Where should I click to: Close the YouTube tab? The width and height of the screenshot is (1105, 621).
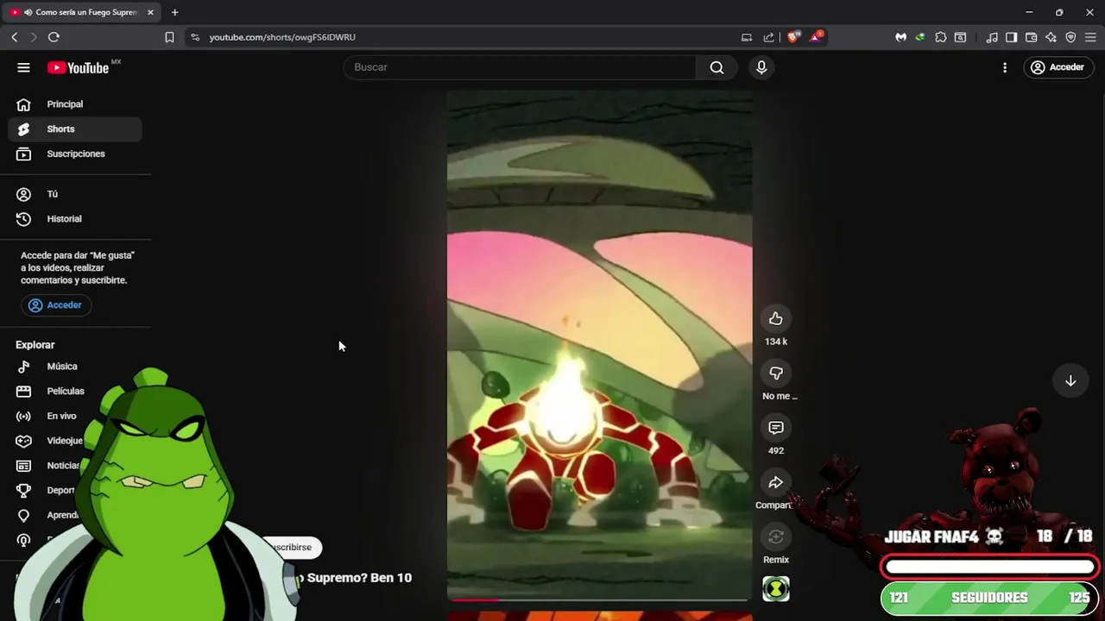[x=150, y=12]
